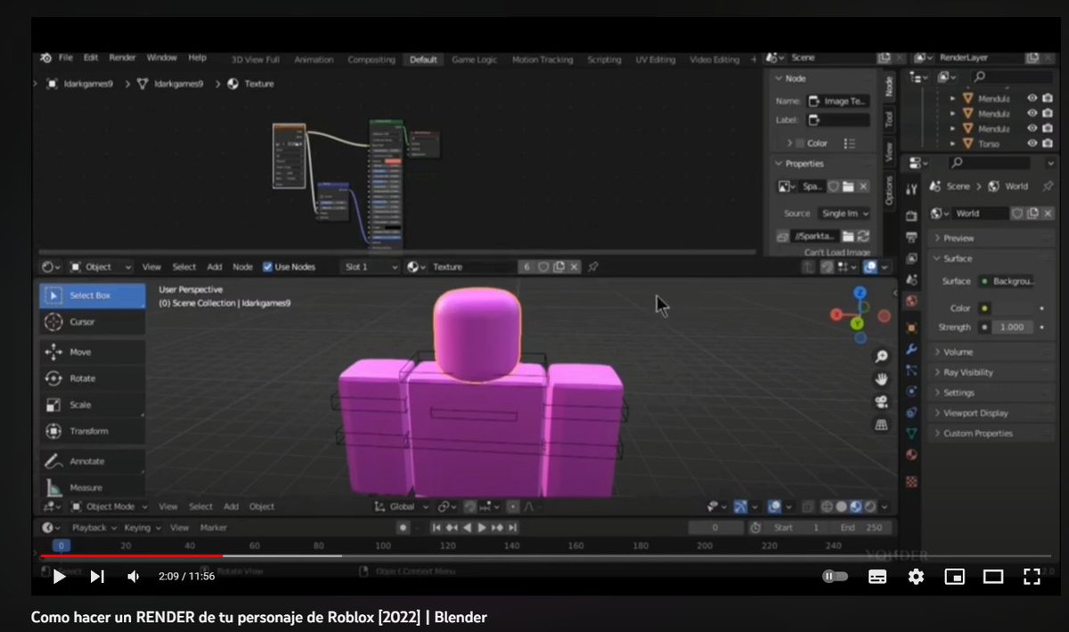Open YouTube settings gear
1069x632 pixels.
916,577
